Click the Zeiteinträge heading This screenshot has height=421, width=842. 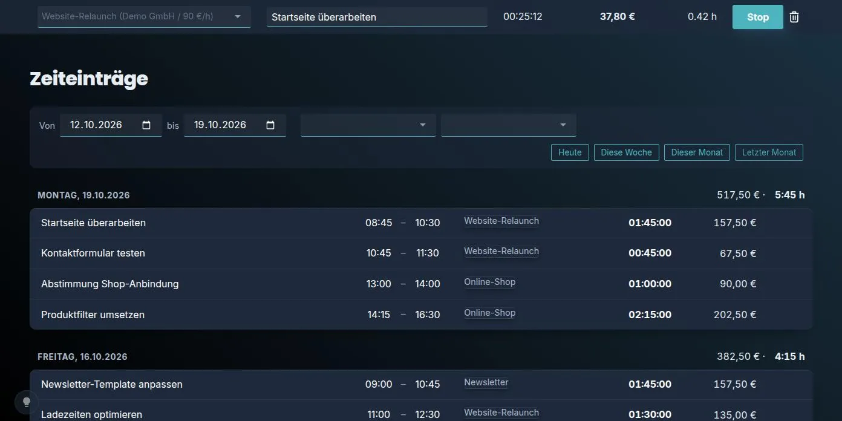tap(89, 79)
